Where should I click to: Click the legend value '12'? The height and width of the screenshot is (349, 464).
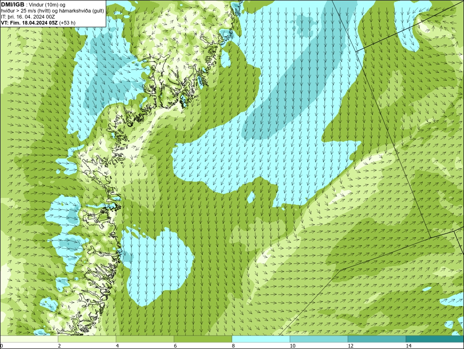[350, 346]
